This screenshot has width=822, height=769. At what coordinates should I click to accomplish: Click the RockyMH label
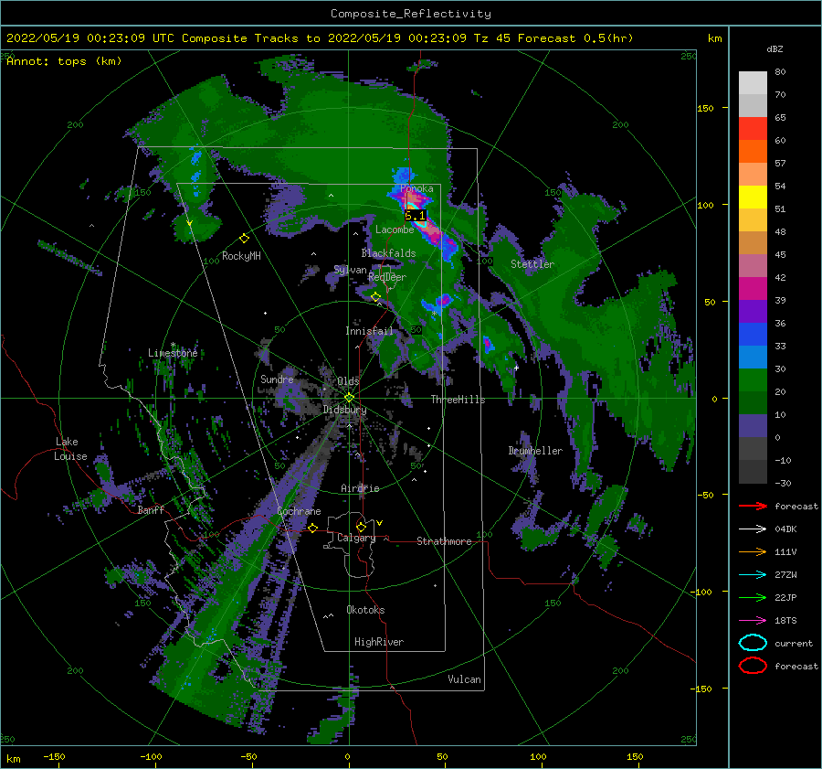click(x=241, y=256)
